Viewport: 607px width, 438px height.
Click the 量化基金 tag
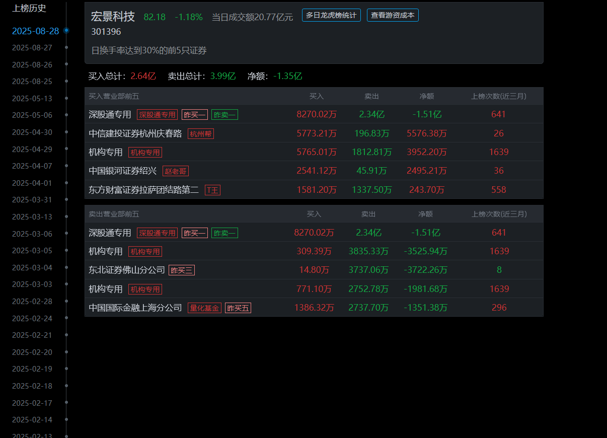coord(204,308)
